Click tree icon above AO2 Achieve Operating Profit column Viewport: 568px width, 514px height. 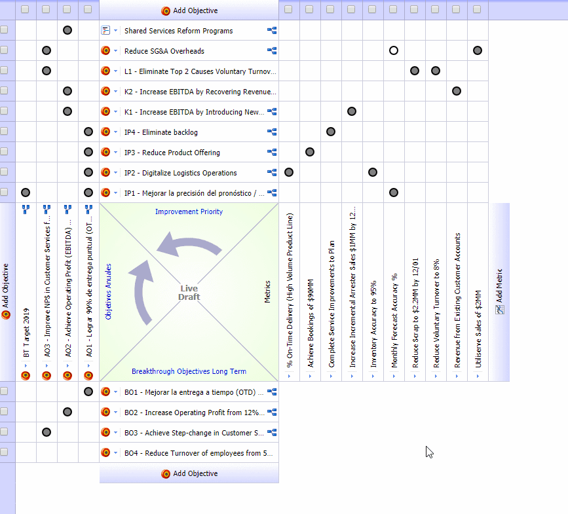67,210
